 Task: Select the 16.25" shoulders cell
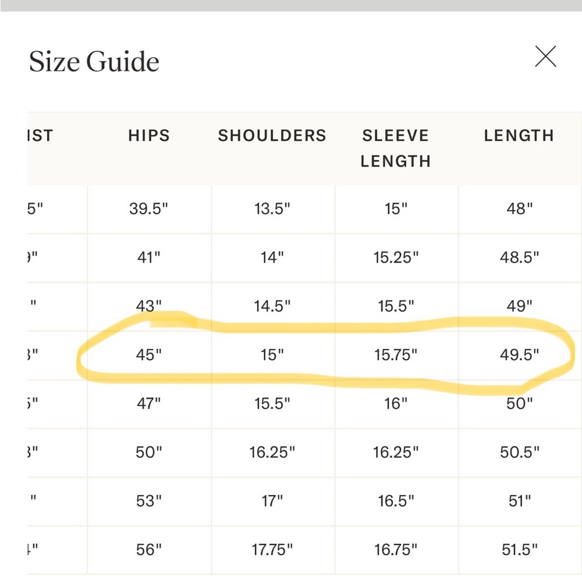click(x=272, y=452)
